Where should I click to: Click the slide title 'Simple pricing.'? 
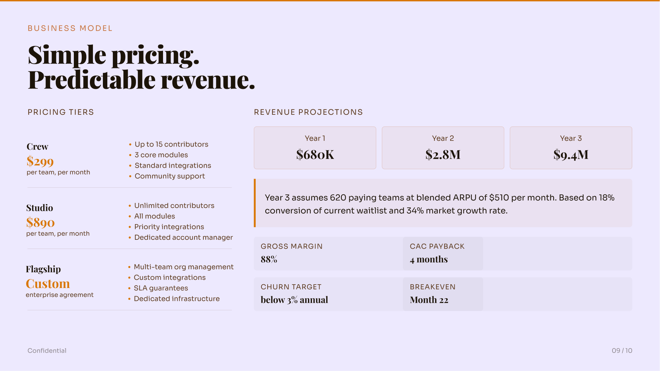113,55
